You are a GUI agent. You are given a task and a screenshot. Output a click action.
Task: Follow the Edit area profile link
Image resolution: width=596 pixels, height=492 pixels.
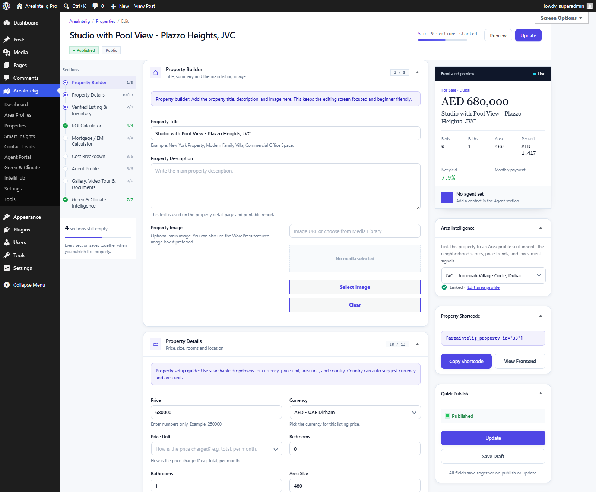(x=484, y=287)
